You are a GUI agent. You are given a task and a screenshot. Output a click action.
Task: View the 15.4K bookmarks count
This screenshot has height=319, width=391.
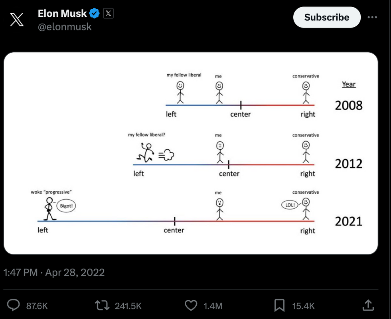pos(303,306)
